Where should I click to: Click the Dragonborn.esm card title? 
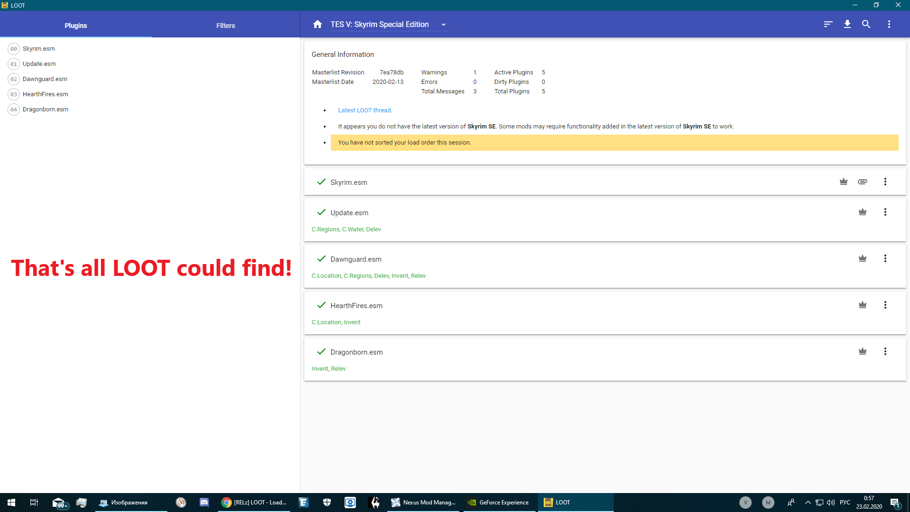[x=356, y=352]
